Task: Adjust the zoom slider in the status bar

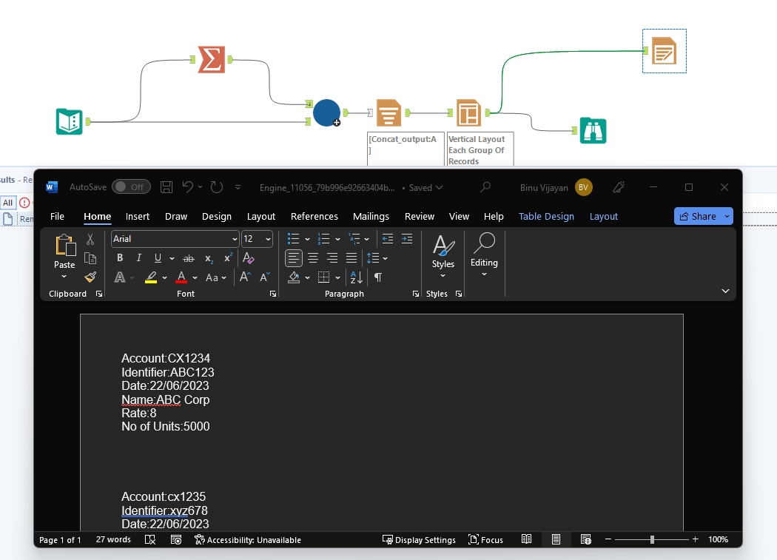Action: 652,540
